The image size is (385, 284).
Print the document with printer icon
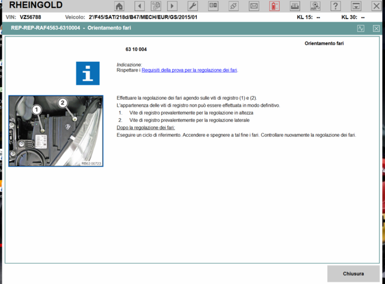[x=295, y=6]
